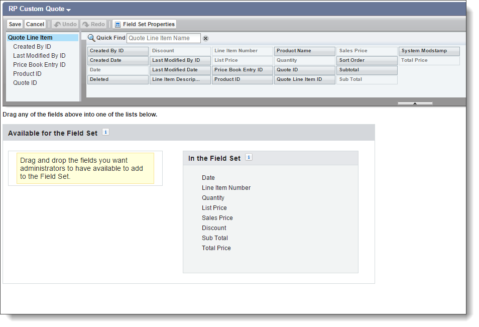
Task: Click the Product ID field in the palette grid
Action: tap(242, 79)
